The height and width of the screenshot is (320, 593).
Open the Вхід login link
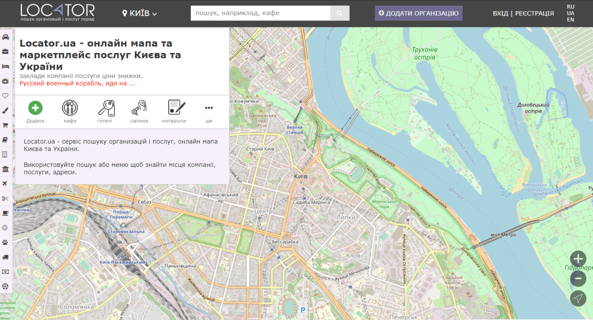click(500, 13)
